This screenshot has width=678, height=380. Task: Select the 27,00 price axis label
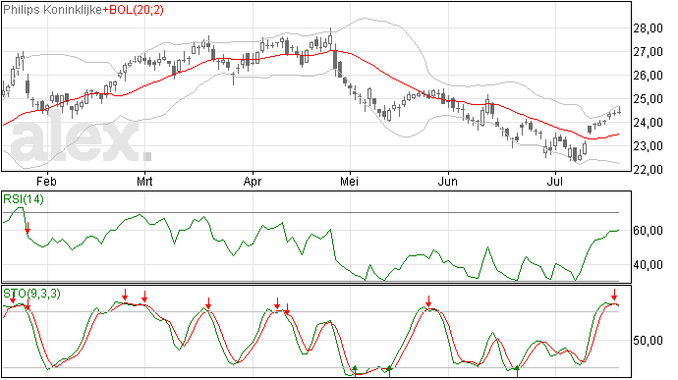tap(648, 52)
